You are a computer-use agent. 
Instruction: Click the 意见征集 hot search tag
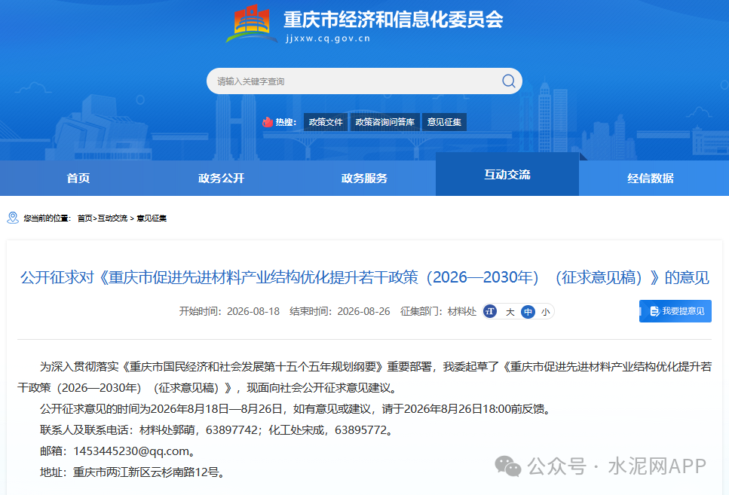pyautogui.click(x=444, y=122)
